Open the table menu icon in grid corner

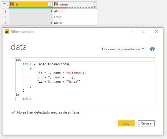coord(5,5)
